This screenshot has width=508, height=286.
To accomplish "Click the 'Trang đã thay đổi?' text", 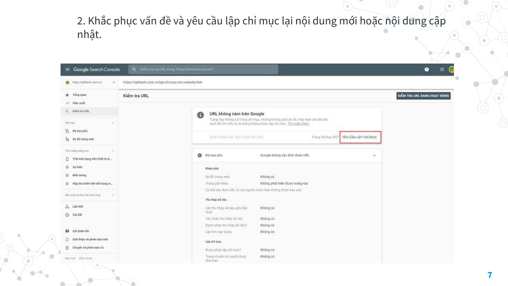I will click(325, 137).
